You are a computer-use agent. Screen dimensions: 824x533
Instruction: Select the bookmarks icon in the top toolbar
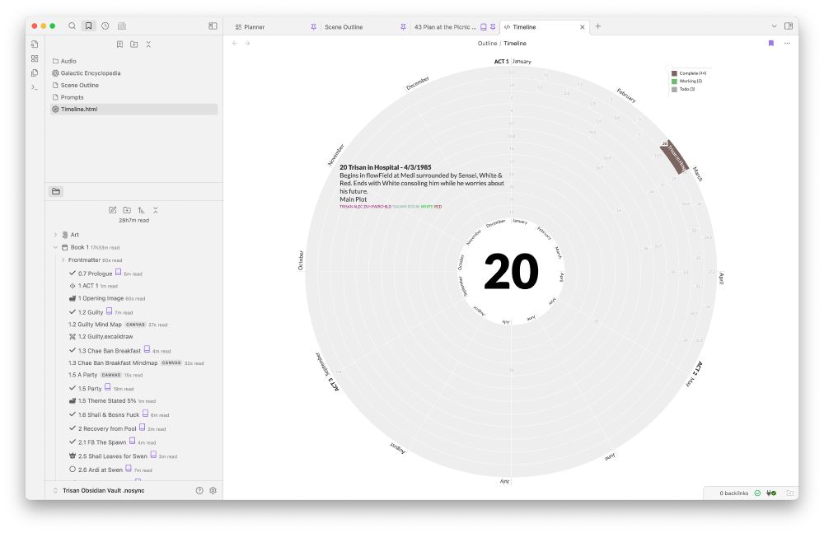coord(89,26)
